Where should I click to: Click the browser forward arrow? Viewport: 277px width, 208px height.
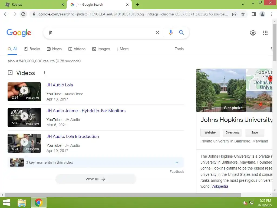tap(15, 14)
